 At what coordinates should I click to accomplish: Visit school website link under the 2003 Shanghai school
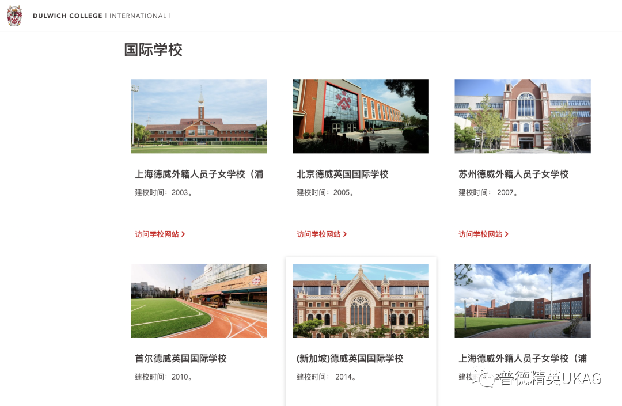pos(160,234)
